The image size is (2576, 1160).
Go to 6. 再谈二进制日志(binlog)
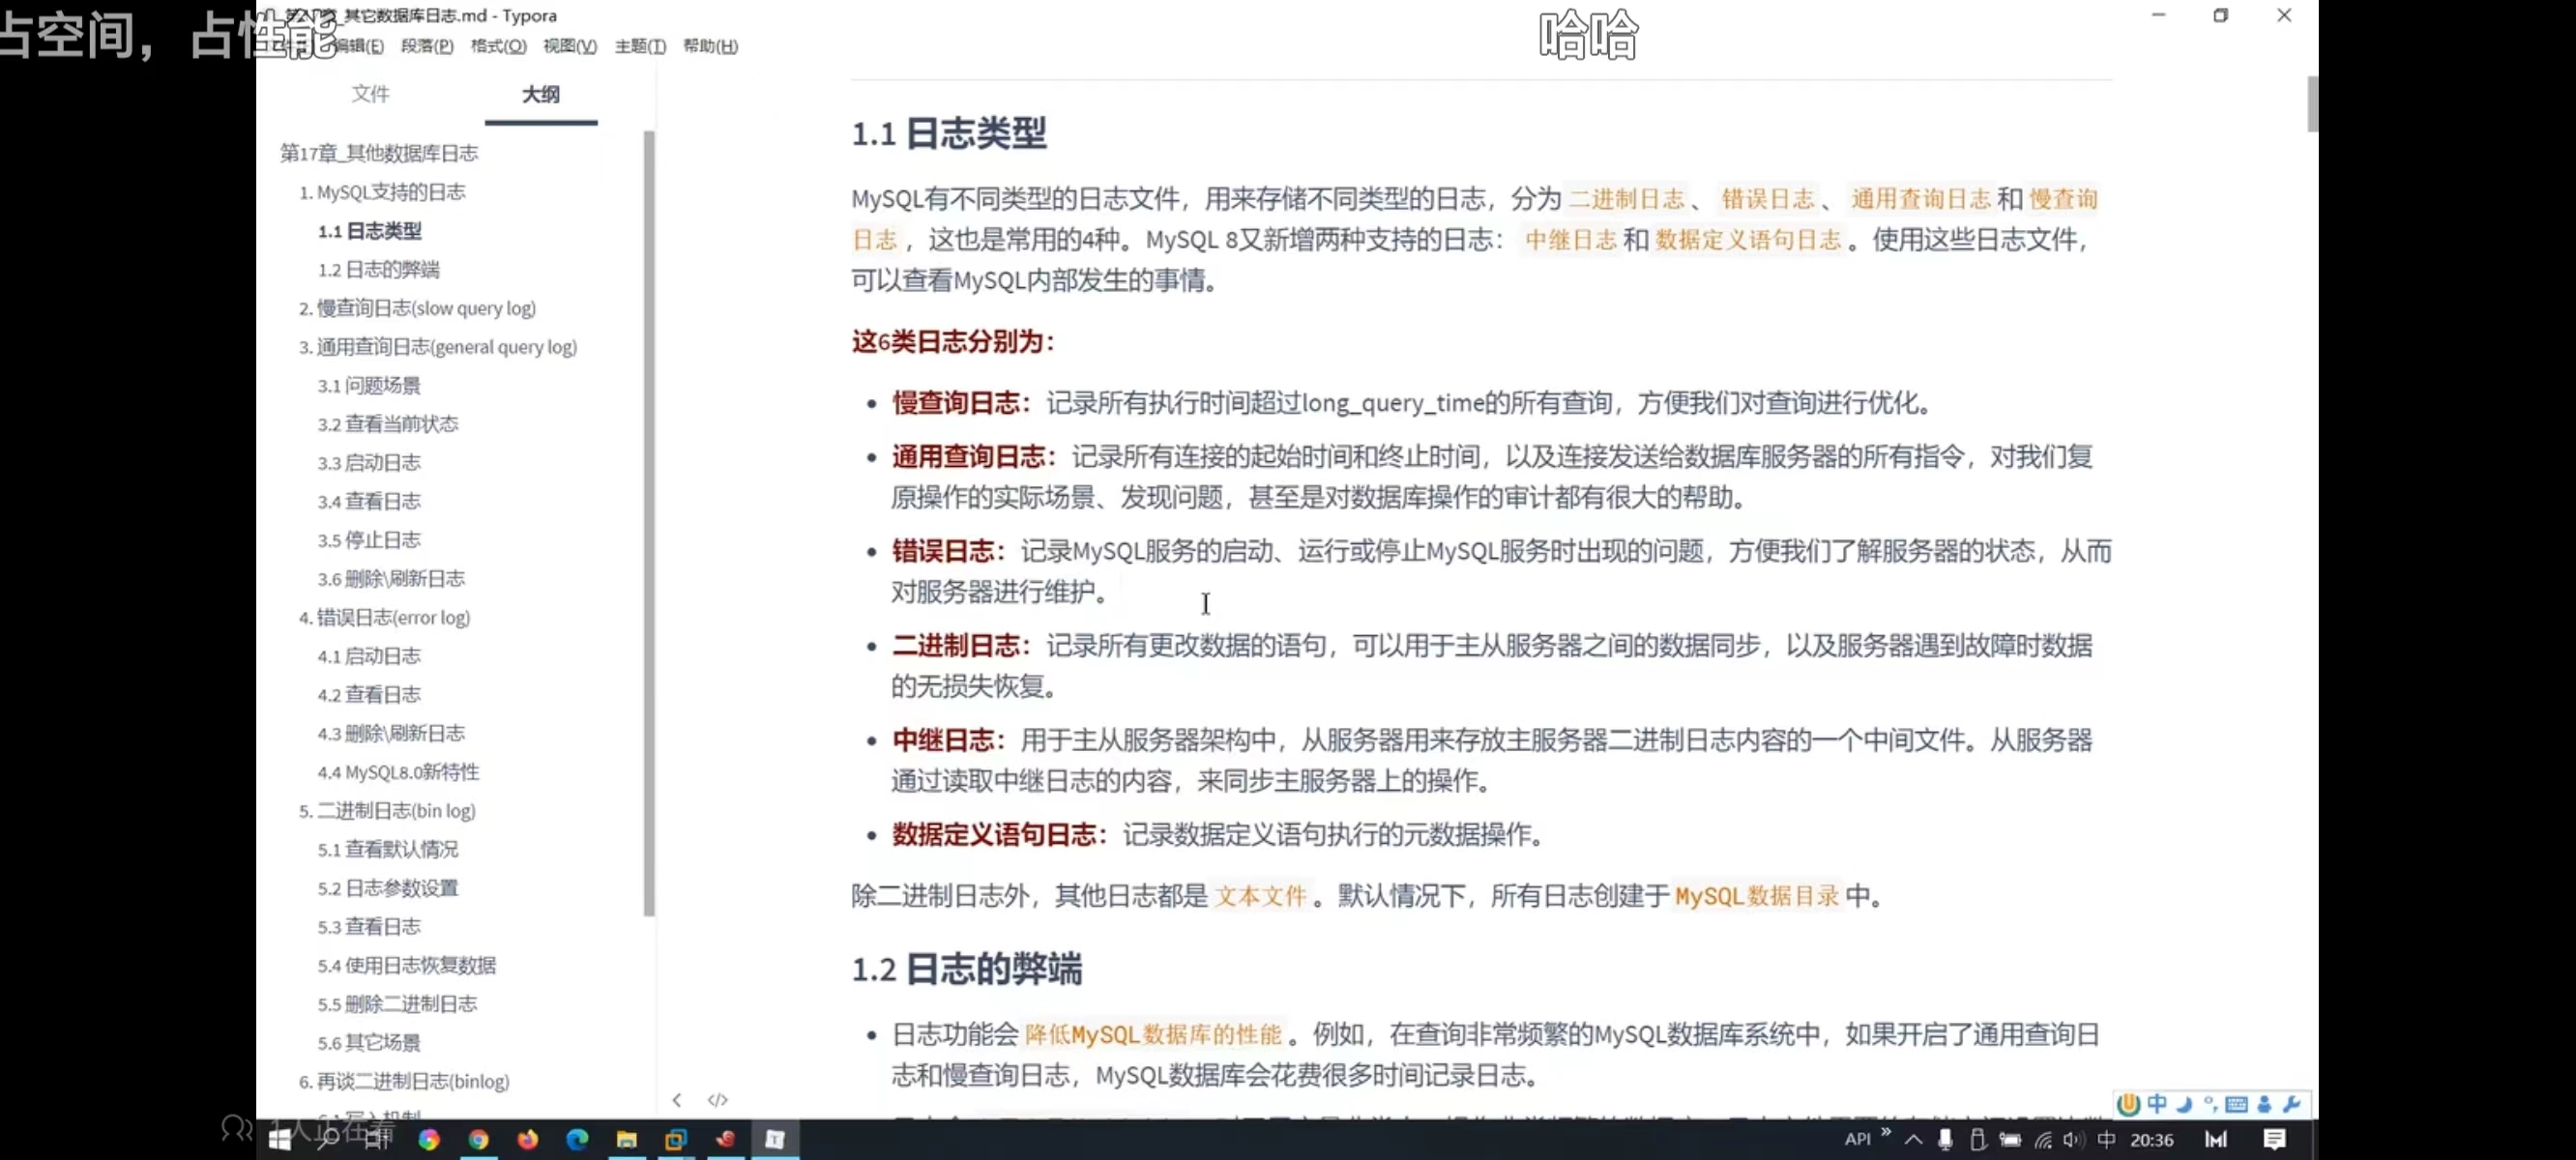click(x=404, y=1082)
